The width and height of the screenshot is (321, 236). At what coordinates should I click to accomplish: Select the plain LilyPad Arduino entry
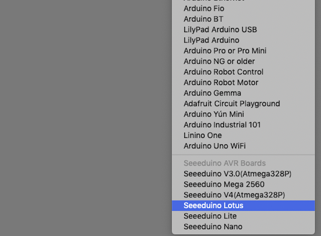click(x=211, y=40)
